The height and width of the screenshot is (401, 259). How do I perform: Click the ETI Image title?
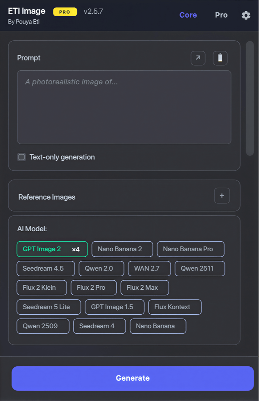point(26,11)
